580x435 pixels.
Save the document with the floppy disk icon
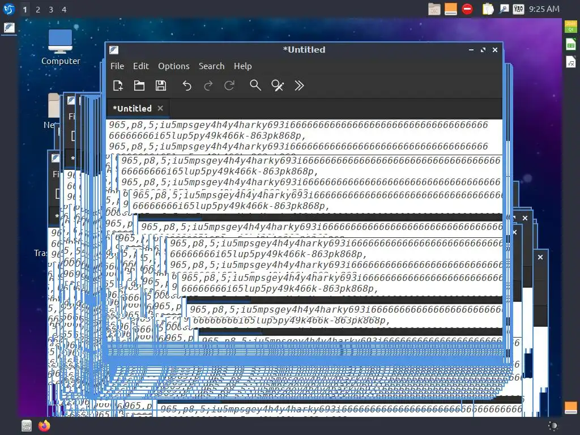pyautogui.click(x=160, y=86)
